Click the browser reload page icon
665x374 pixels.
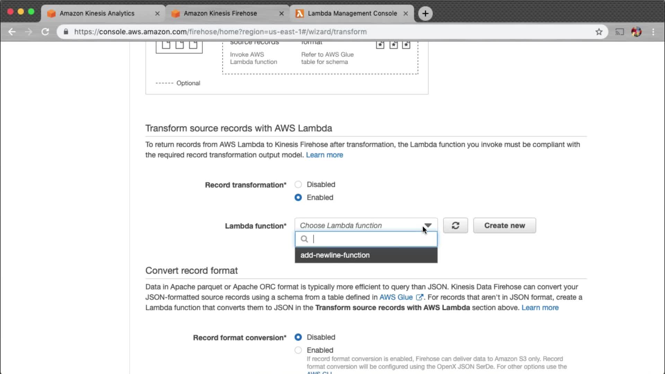click(45, 32)
